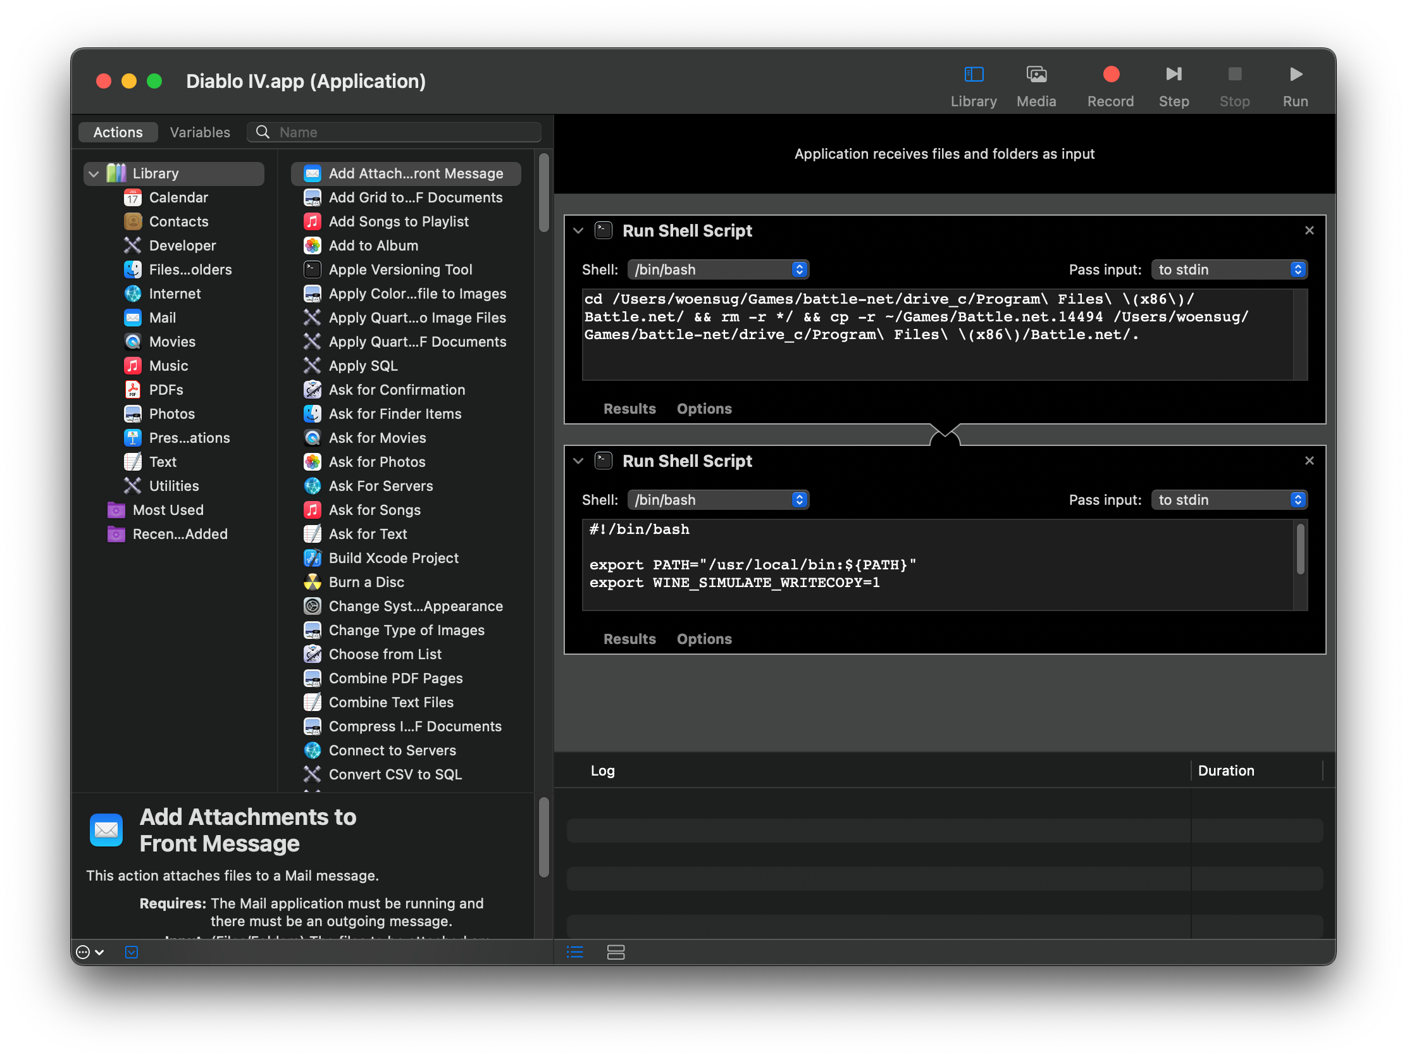This screenshot has height=1059, width=1407.
Task: Open the Shell dropdown in first script
Action: click(x=717, y=269)
